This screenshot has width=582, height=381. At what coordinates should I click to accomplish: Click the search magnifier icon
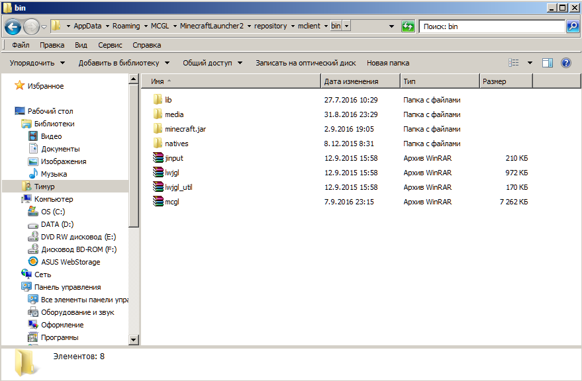[573, 26]
